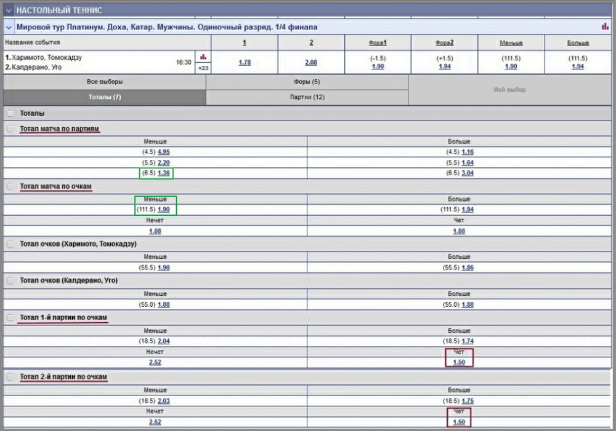Pick odds 3.04 for over 6.5 games
Screen dimensions: 616x431
point(468,173)
